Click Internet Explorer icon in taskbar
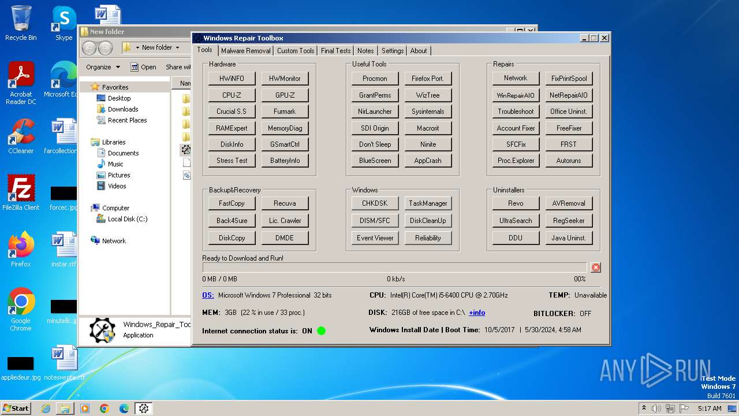The height and width of the screenshot is (416, 739). (x=46, y=408)
